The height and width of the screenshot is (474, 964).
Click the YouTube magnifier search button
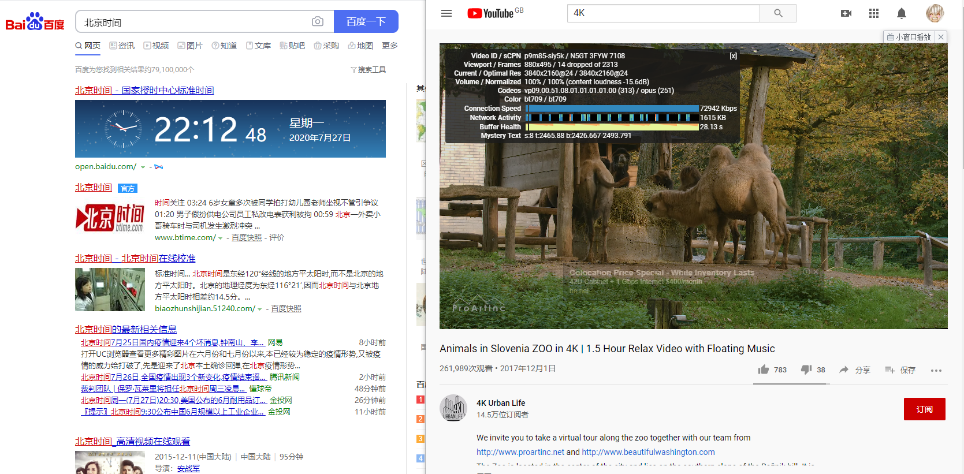pos(778,13)
